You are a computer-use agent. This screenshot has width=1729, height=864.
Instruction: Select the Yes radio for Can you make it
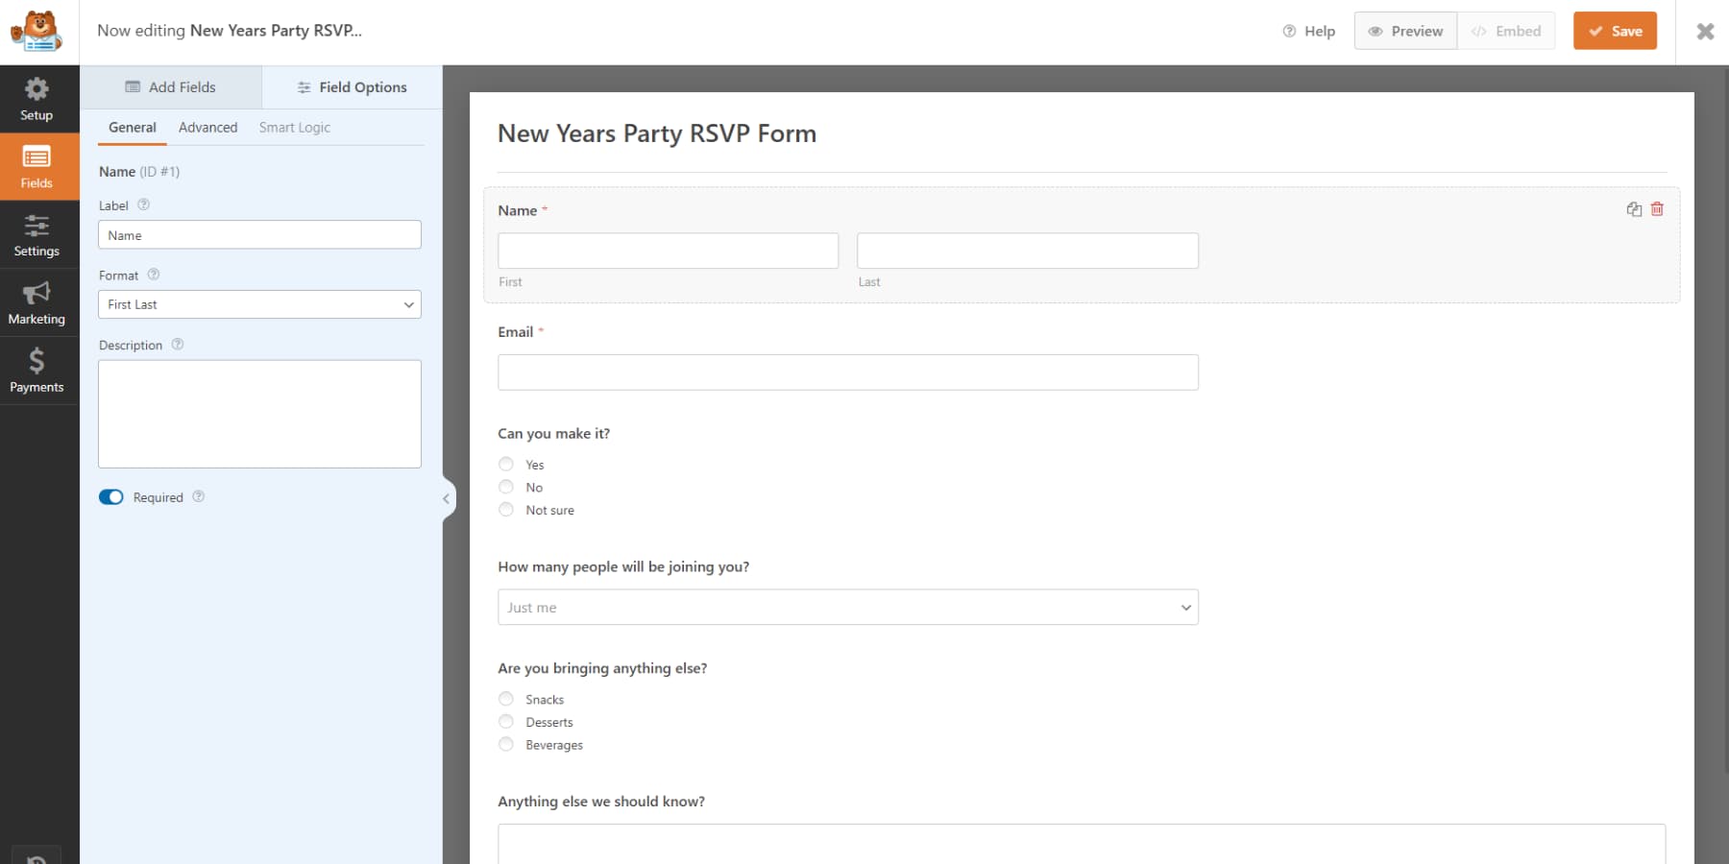[506, 464]
